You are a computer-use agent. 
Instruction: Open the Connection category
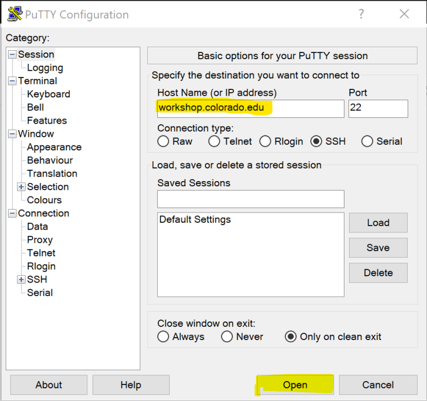44,213
